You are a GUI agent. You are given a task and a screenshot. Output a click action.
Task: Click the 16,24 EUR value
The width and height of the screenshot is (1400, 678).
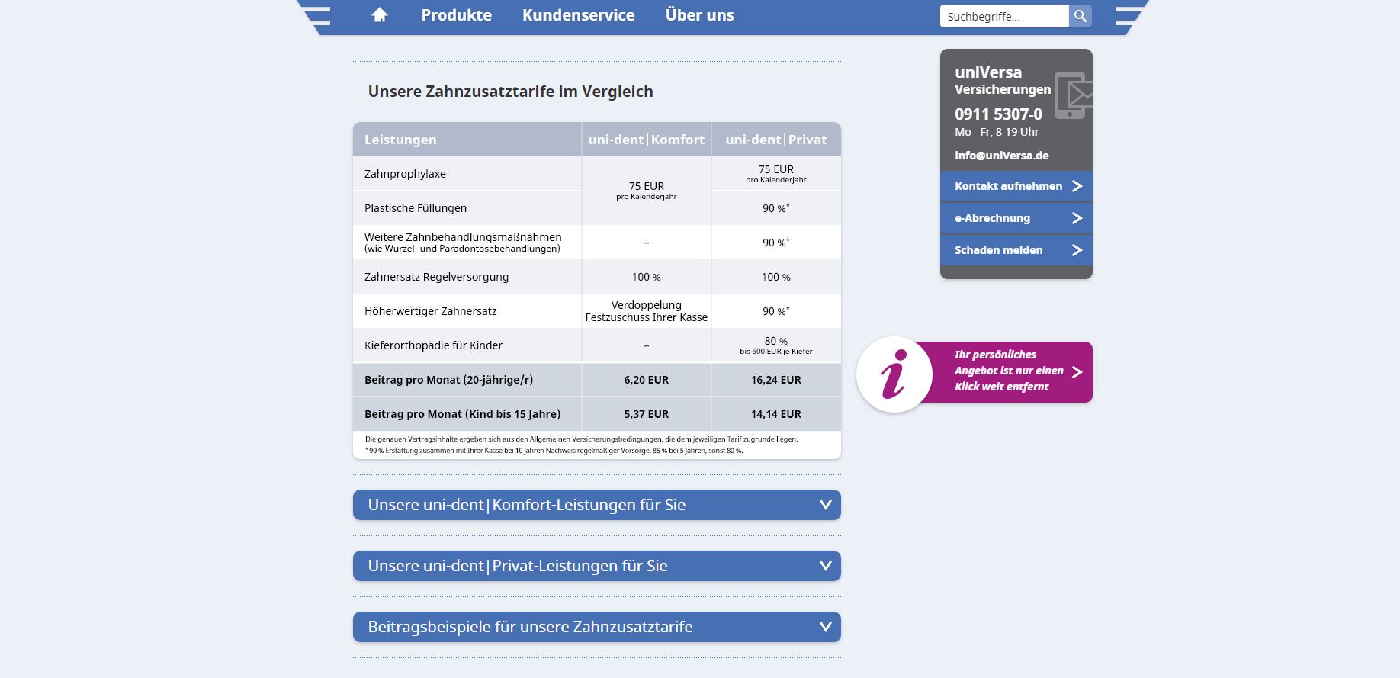(776, 380)
